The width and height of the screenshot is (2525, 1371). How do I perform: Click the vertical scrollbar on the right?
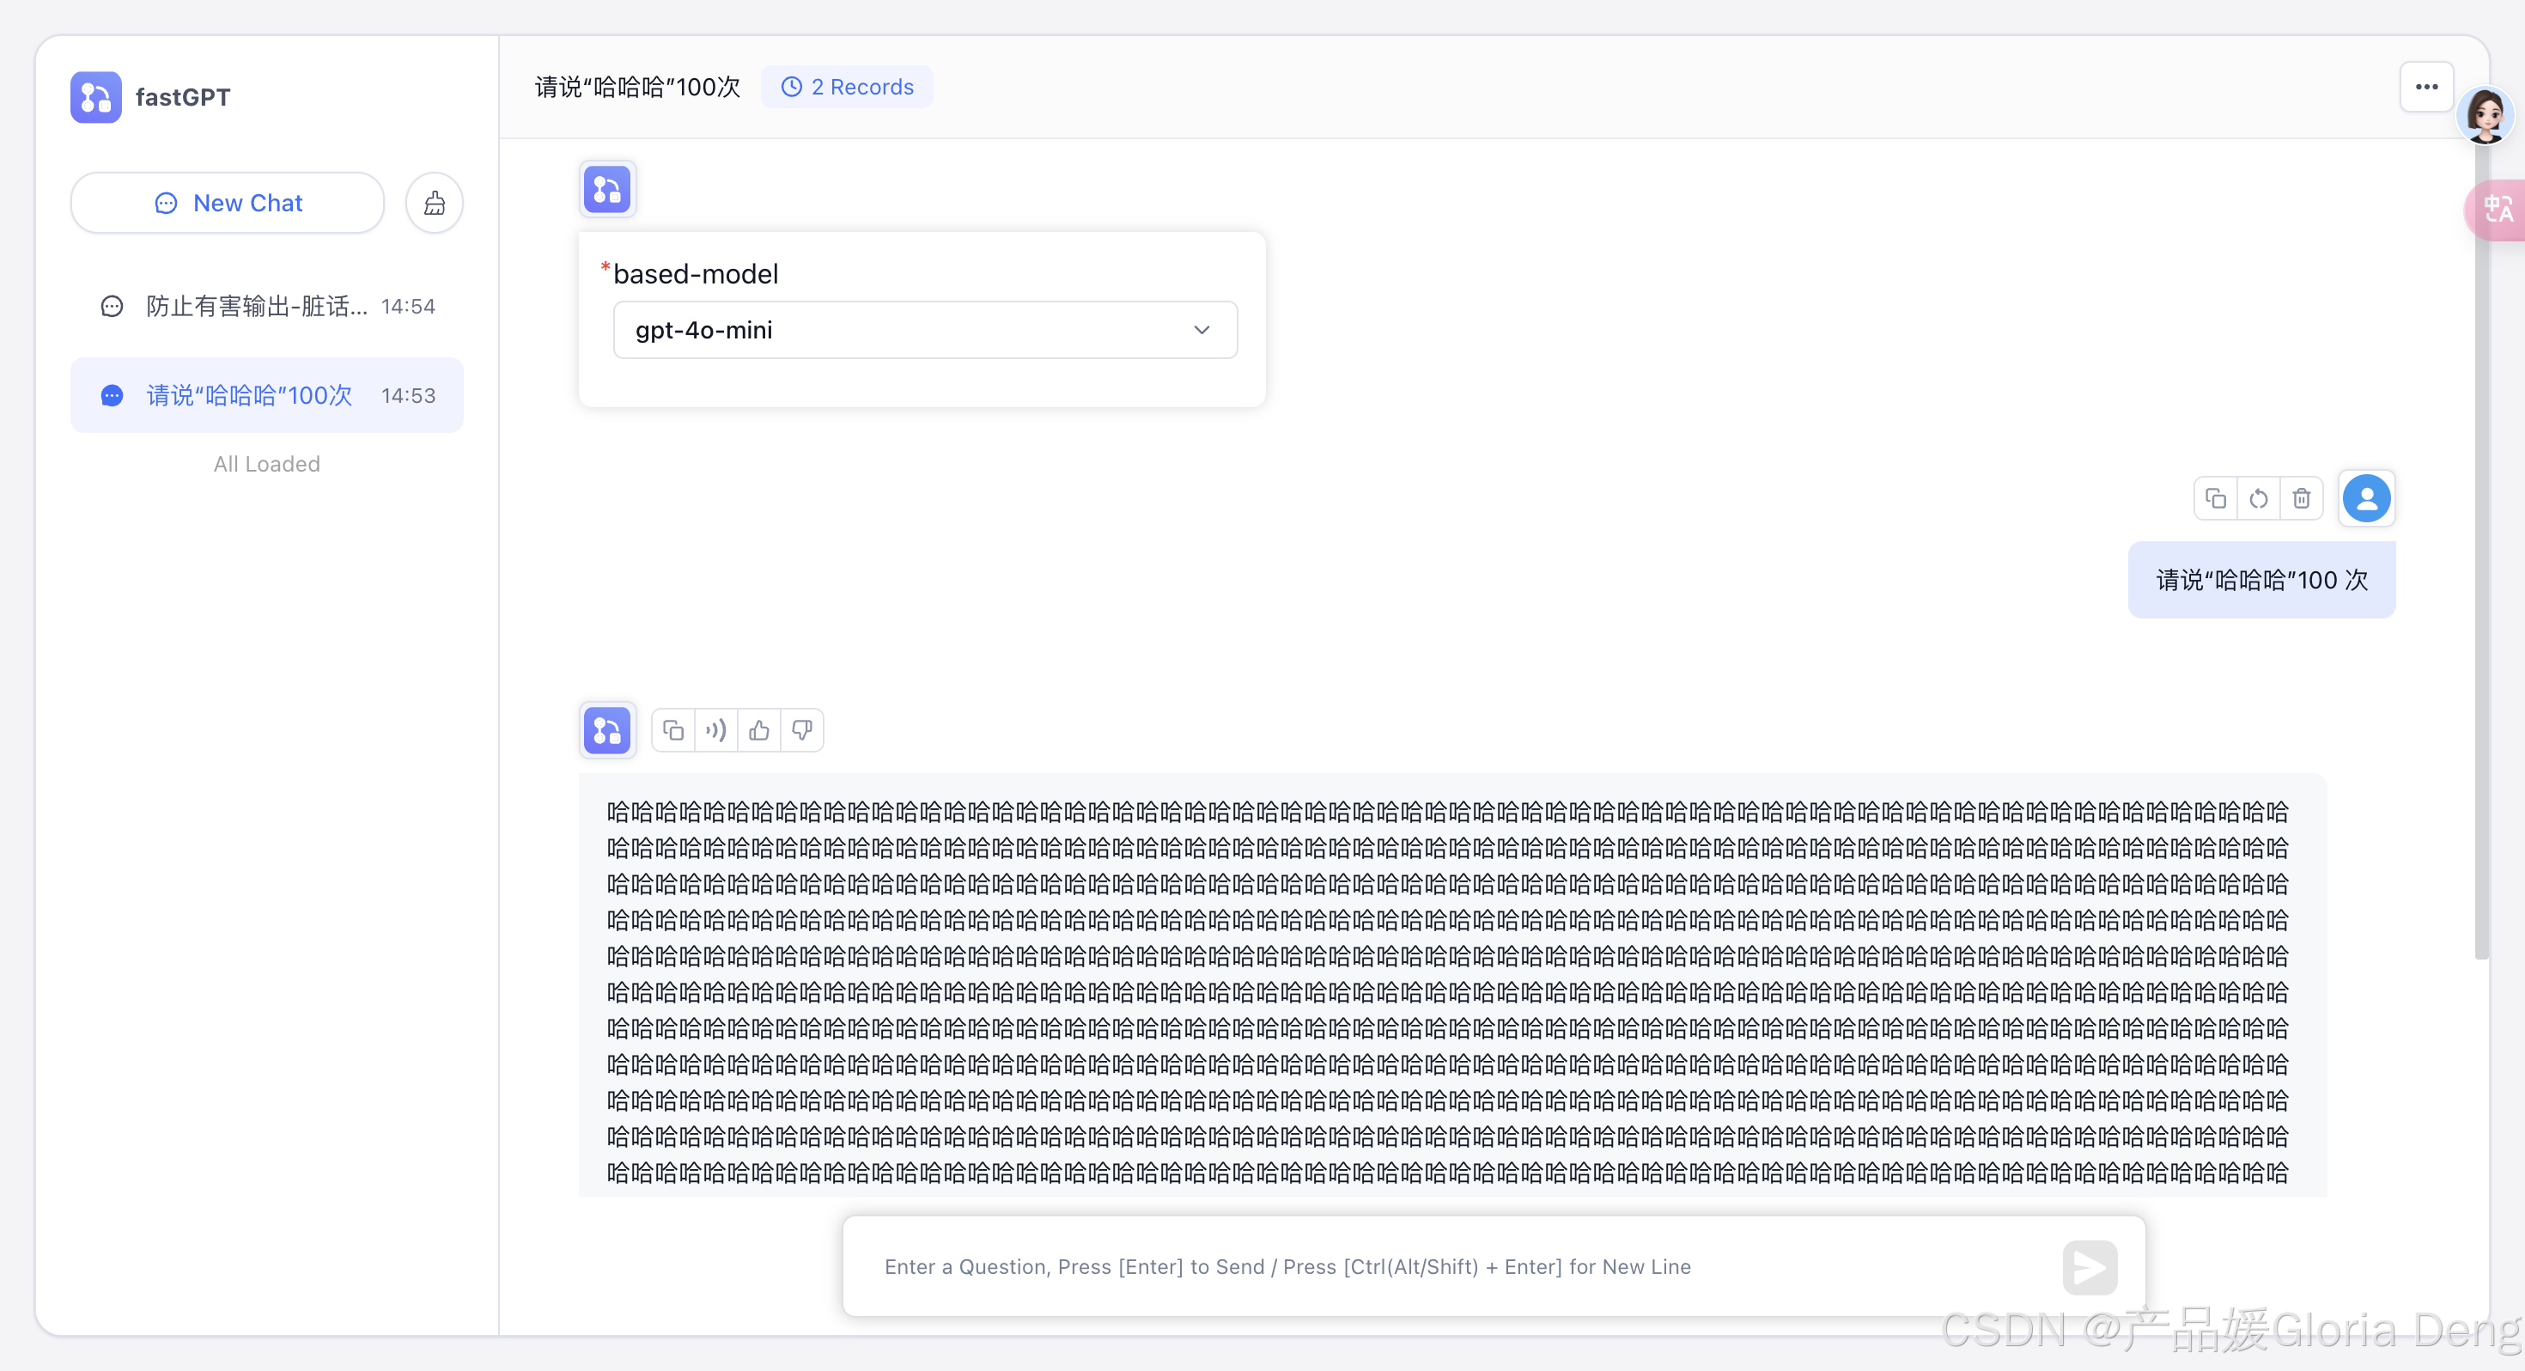tap(2481, 588)
